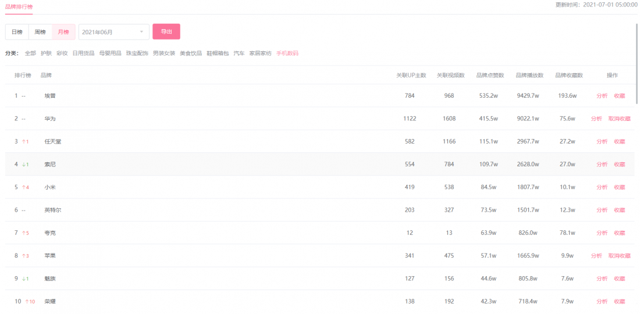The width and height of the screenshot is (640, 314).
Task: Filter by 全部 category
Action: [30, 53]
